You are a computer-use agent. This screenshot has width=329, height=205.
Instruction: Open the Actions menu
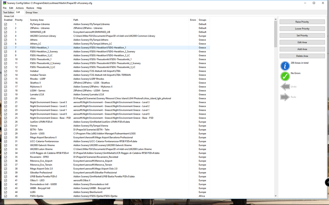[20, 8]
